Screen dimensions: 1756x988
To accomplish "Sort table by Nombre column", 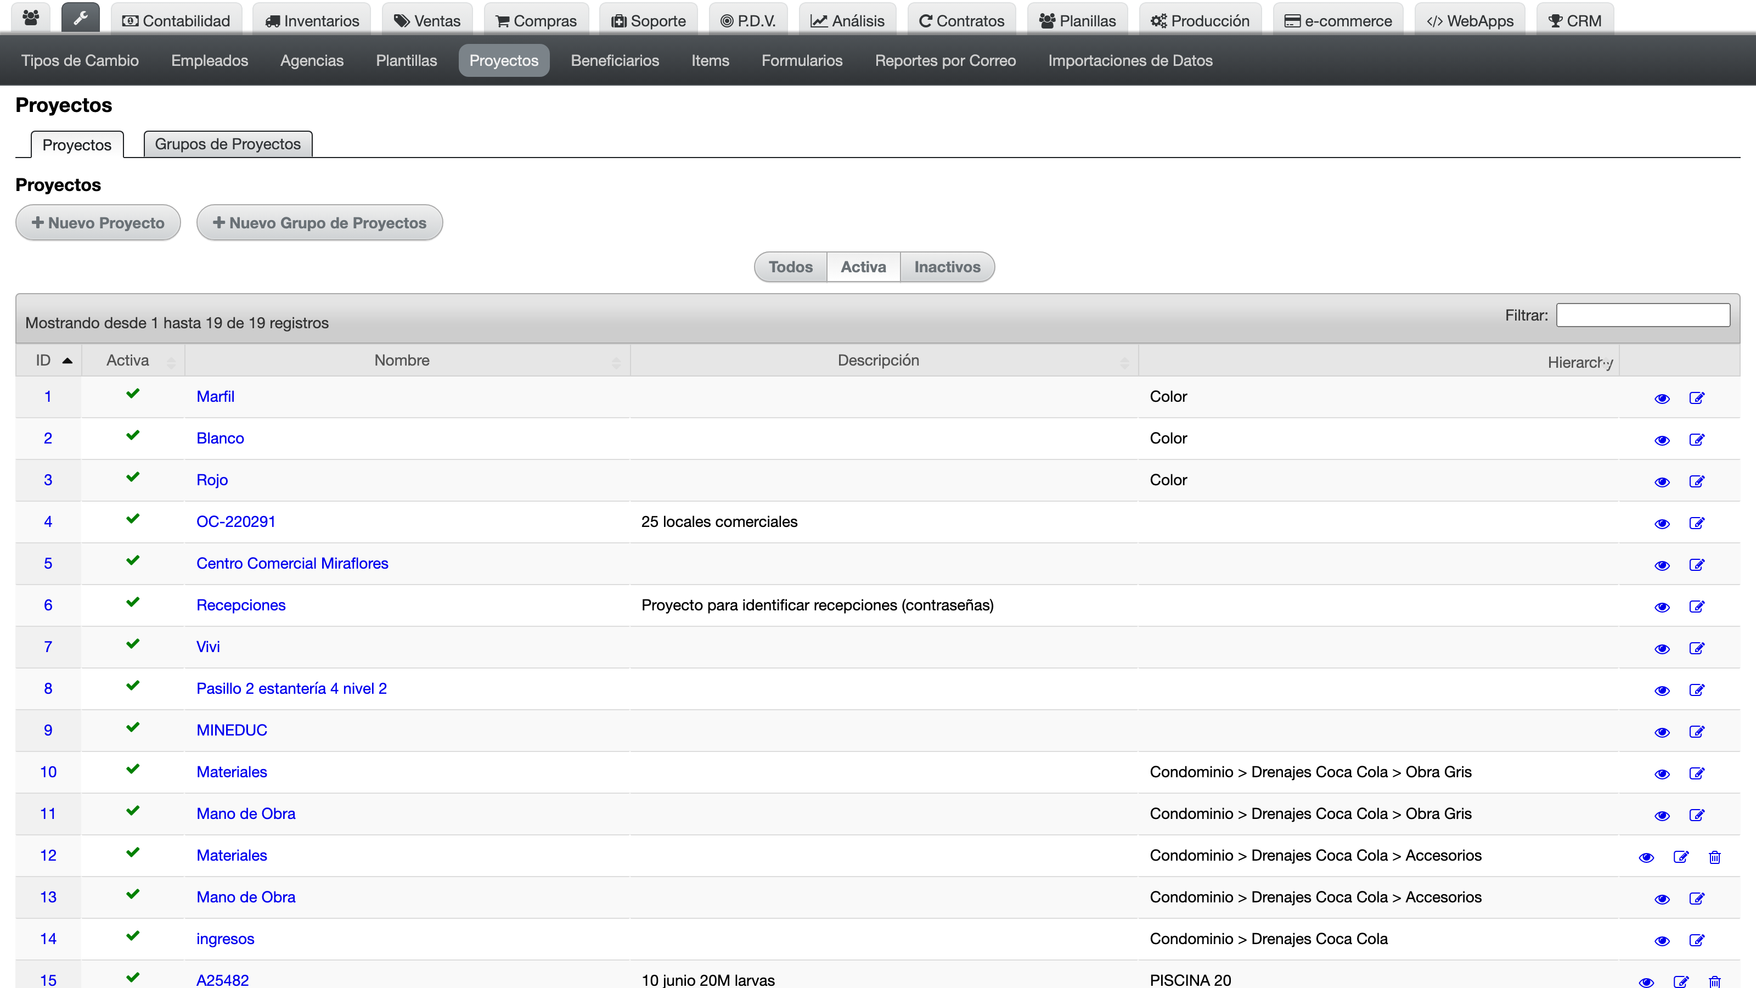I will (407, 360).
